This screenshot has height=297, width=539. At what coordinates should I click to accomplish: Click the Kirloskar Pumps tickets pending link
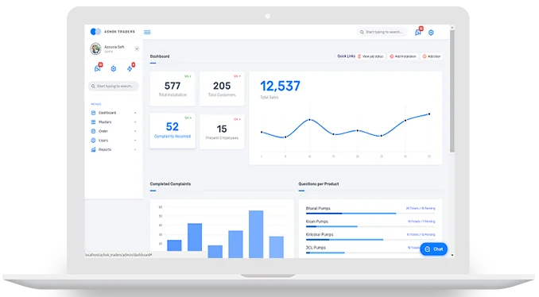pos(421,234)
